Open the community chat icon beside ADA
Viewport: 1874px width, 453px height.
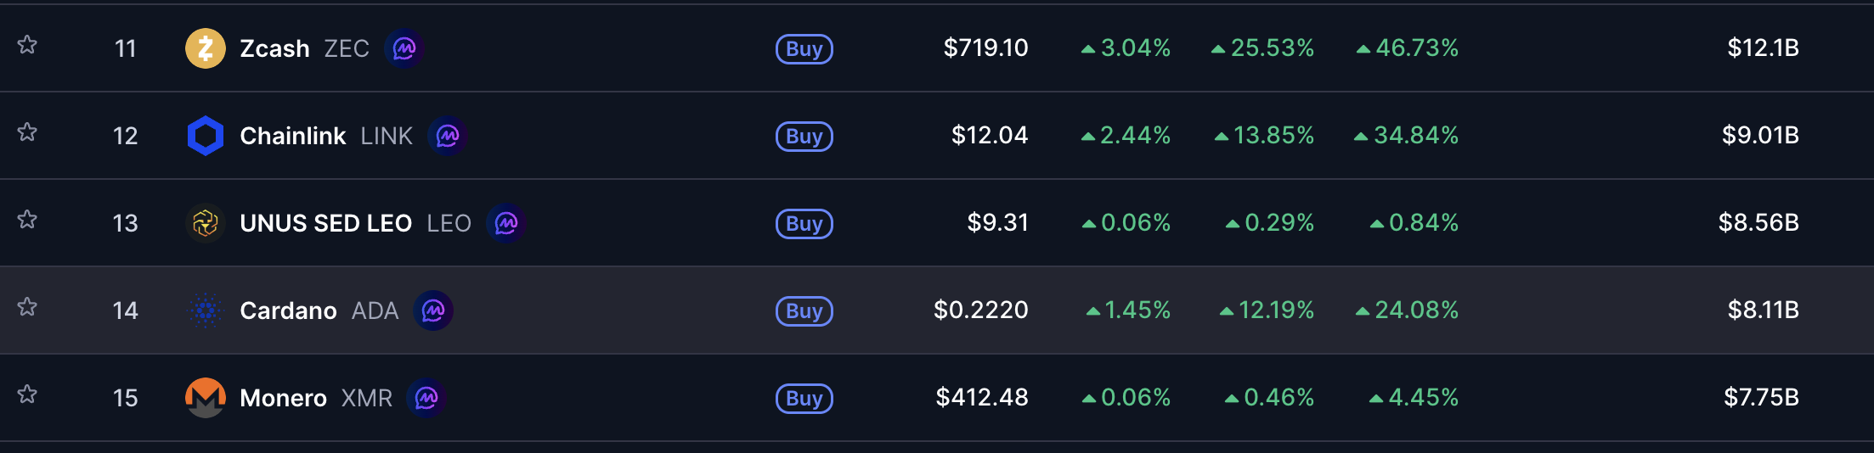point(433,310)
